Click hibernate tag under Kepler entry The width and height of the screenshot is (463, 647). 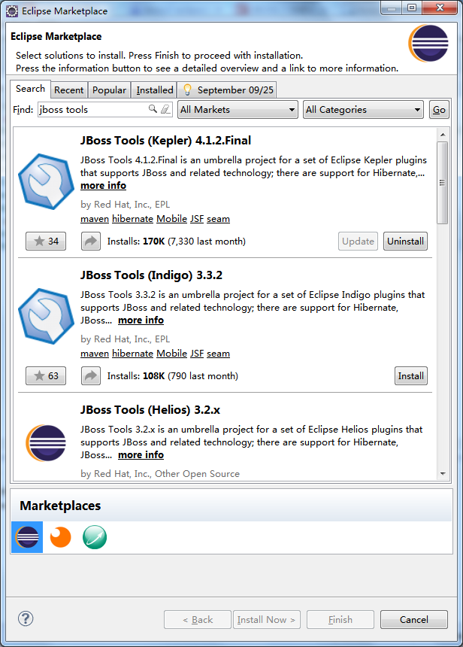pos(133,219)
